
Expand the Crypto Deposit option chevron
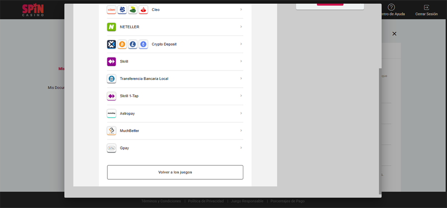pos(241,44)
